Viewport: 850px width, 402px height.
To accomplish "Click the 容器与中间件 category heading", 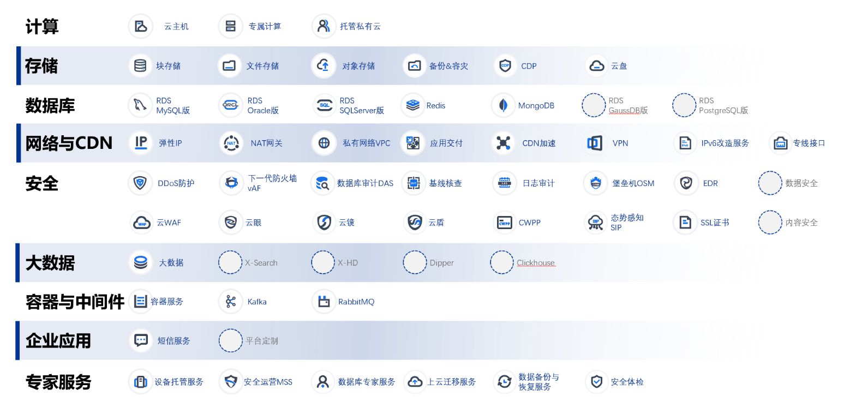I will pyautogui.click(x=75, y=302).
